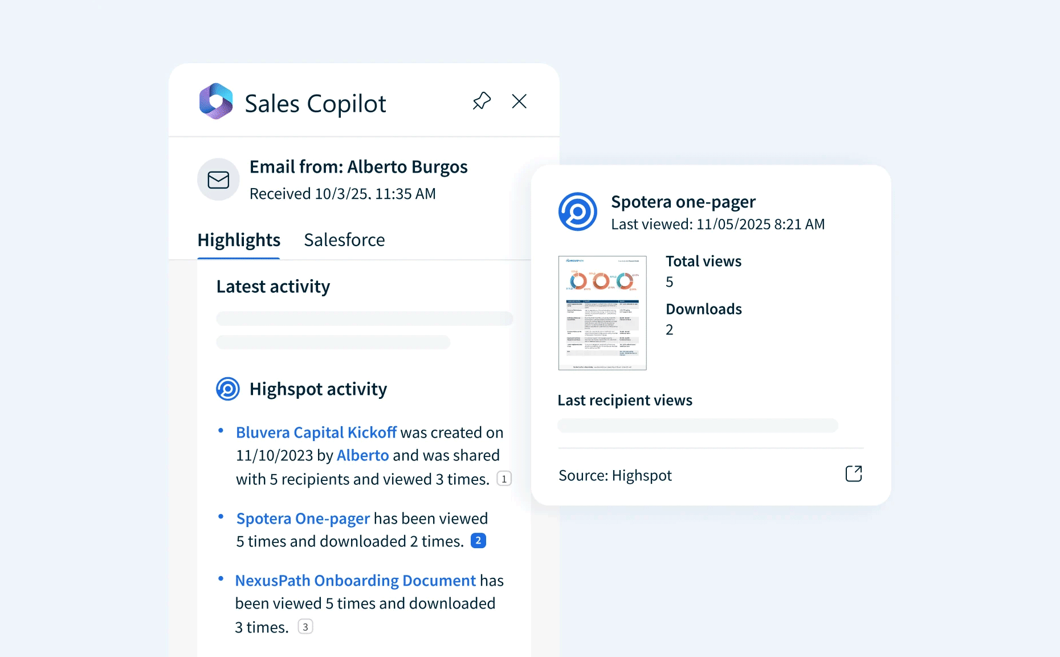
Task: Click the Last viewed: 11/05/2025 timestamp
Action: click(x=718, y=224)
